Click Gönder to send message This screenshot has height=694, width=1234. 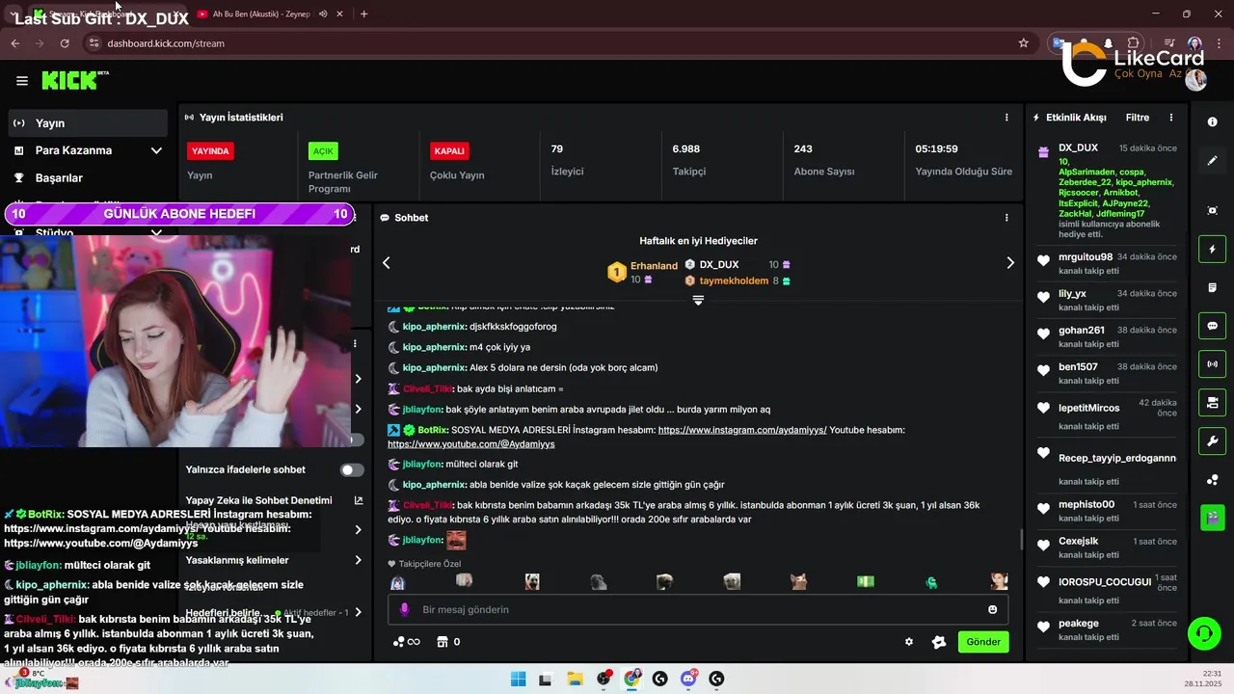pyautogui.click(x=983, y=642)
